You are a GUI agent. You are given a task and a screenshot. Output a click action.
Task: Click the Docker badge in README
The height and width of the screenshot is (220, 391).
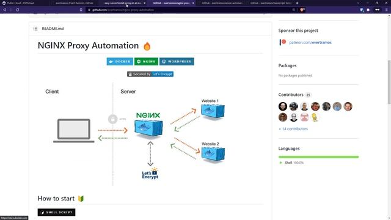click(120, 61)
